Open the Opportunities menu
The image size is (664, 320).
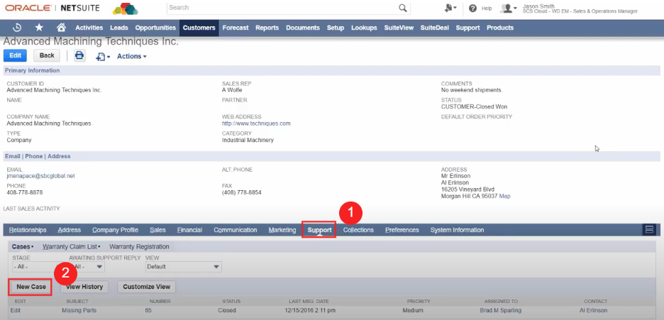(155, 28)
